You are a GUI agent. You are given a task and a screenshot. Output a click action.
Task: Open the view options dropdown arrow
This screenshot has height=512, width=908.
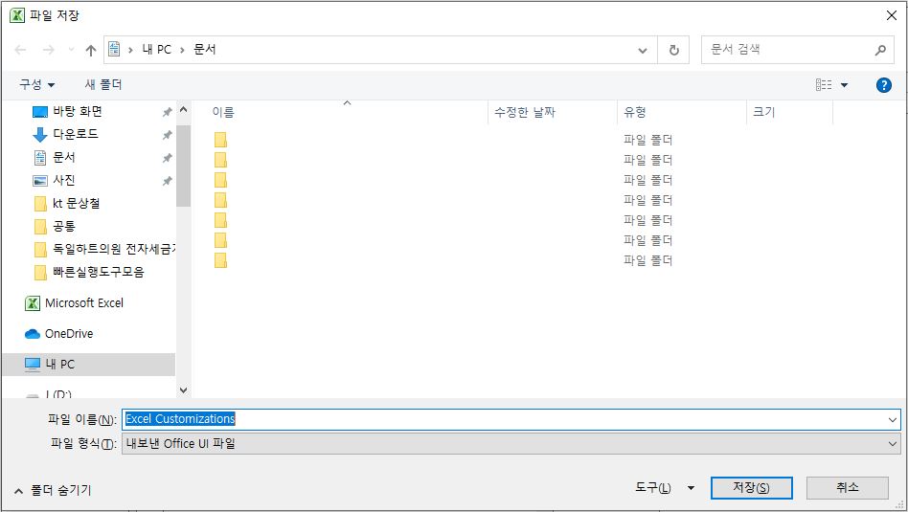[844, 85]
